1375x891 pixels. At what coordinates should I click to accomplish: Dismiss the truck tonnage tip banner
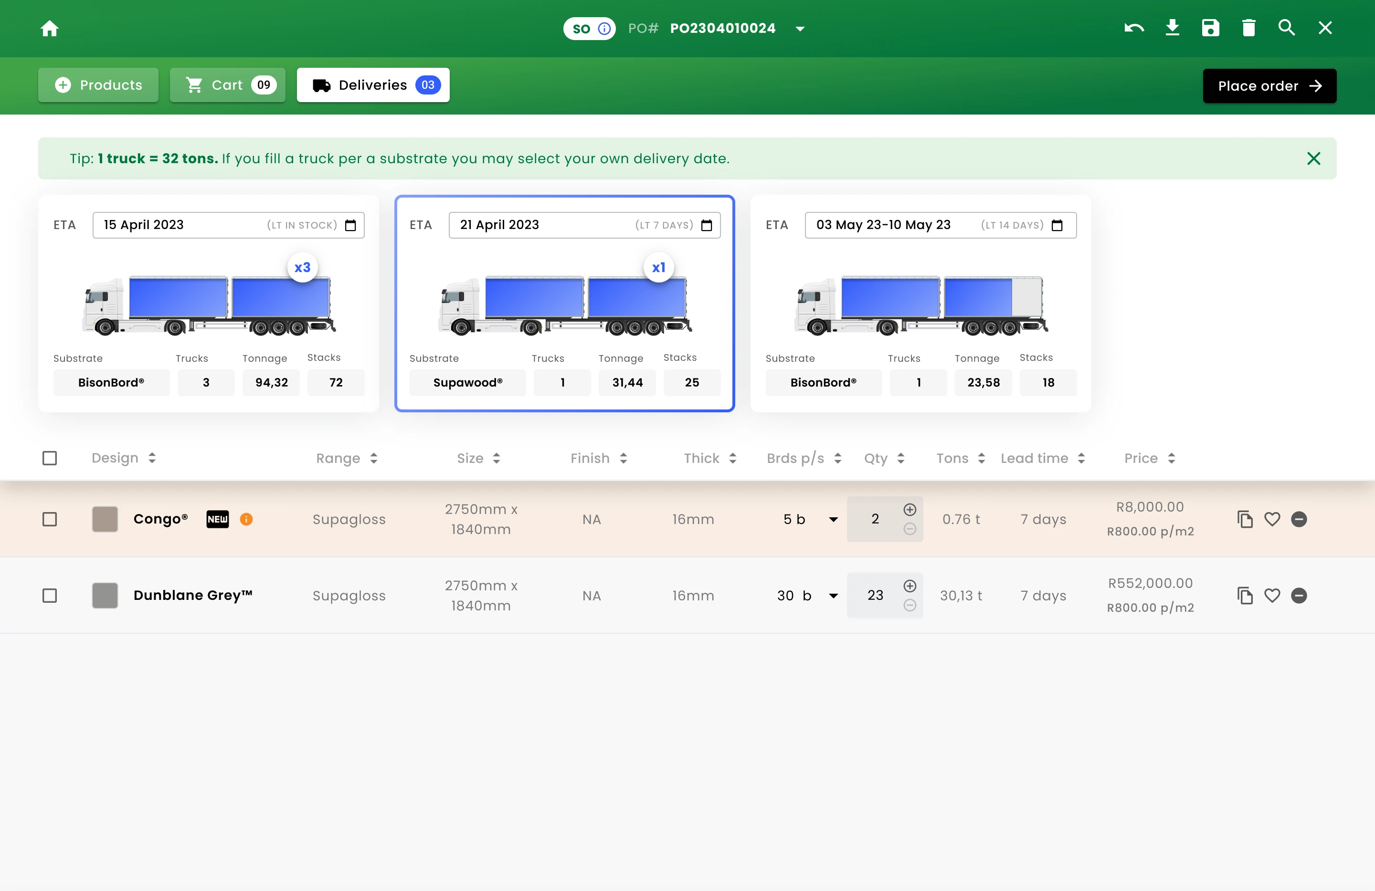(1314, 158)
